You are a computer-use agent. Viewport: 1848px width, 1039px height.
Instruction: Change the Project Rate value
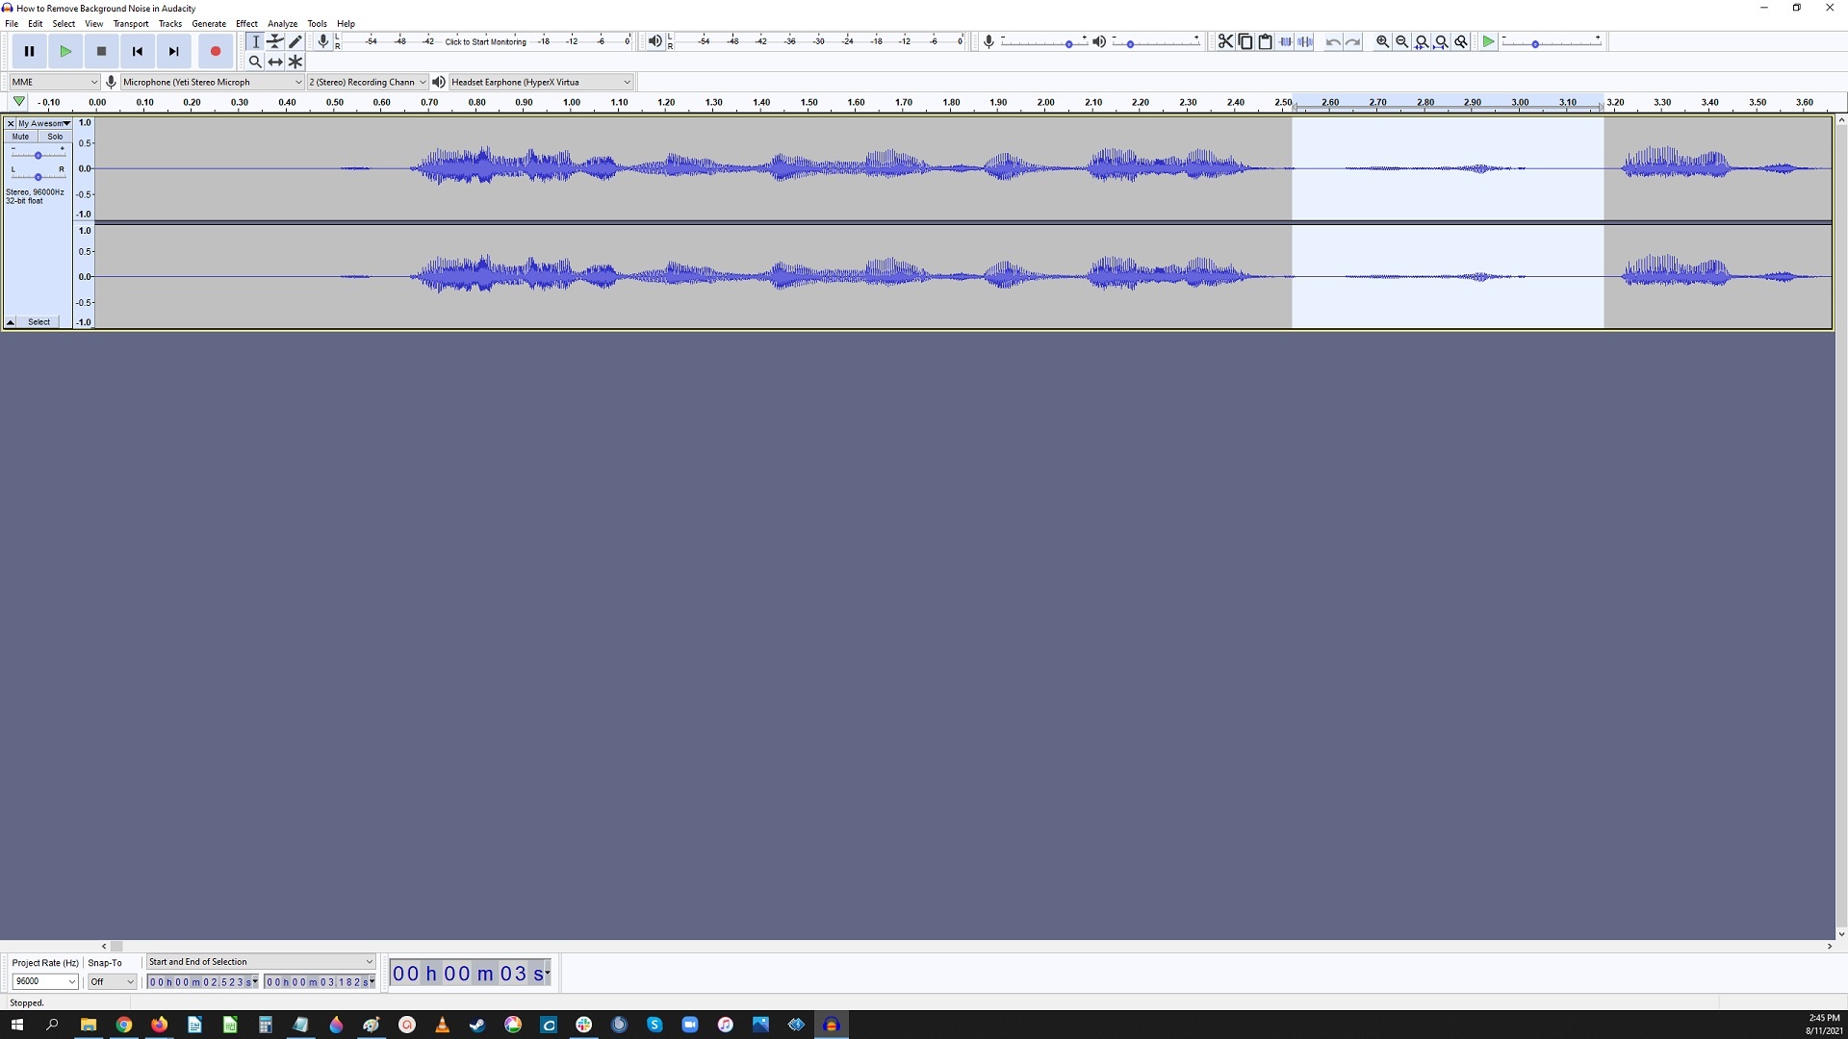click(44, 981)
